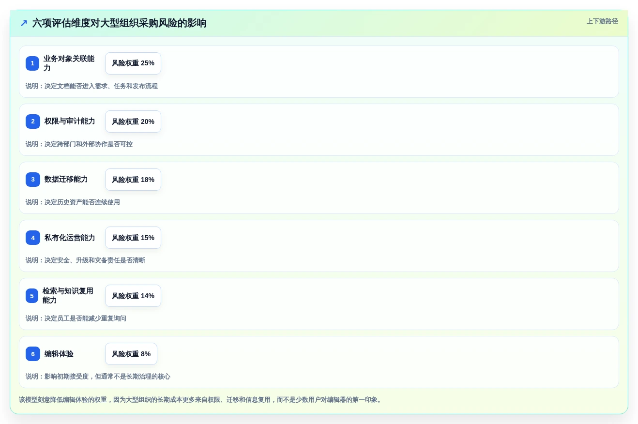Click the 风险权重 20% chip
This screenshot has width=638, height=424.
pyautogui.click(x=133, y=121)
